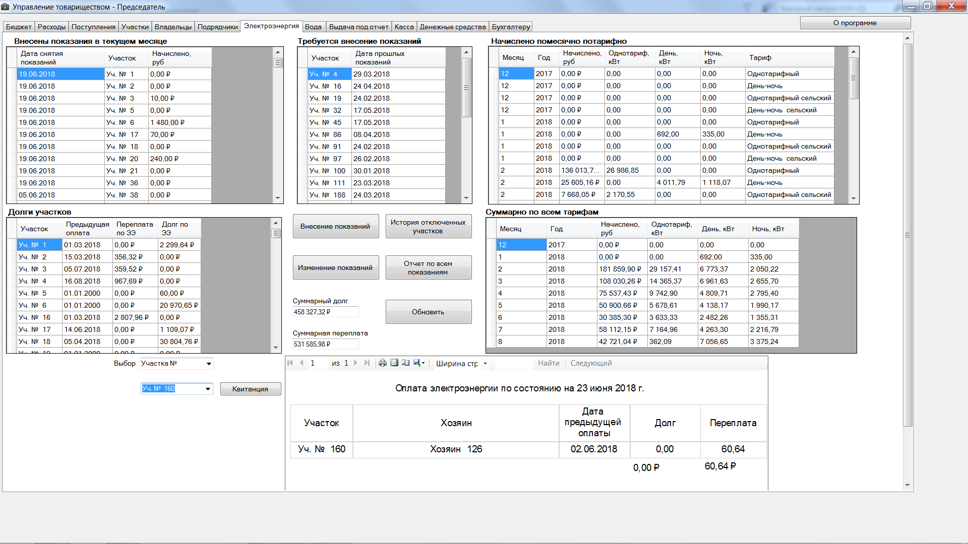Click the 'Обновить' button
This screenshot has width=968, height=544.
[428, 312]
